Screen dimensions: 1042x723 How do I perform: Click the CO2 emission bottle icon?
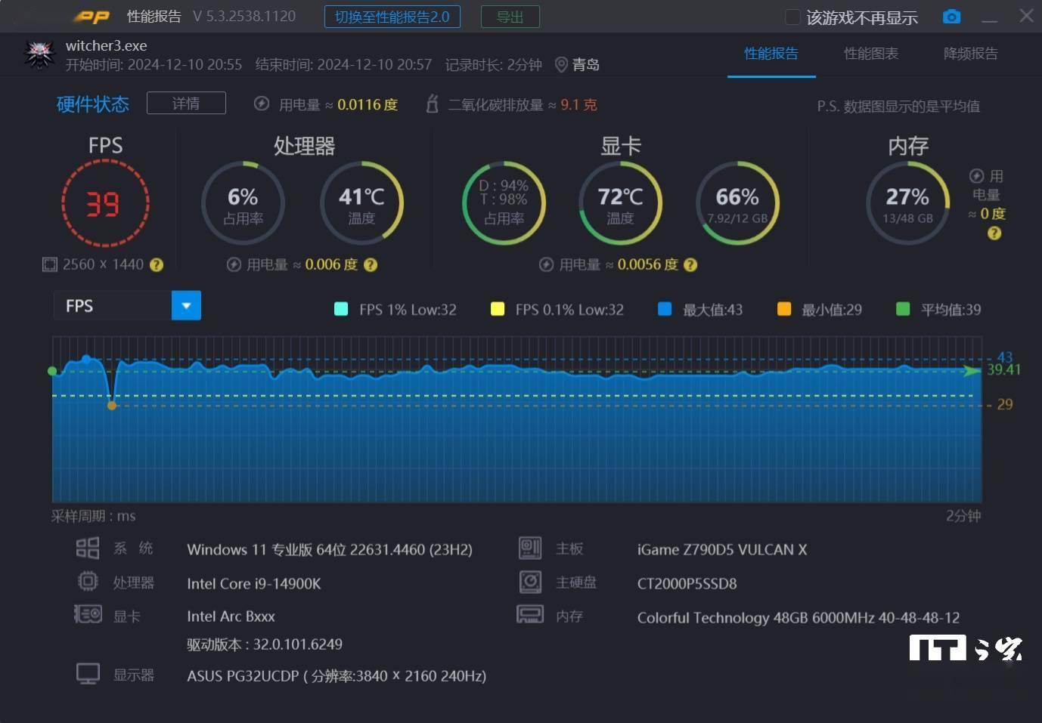(x=433, y=104)
